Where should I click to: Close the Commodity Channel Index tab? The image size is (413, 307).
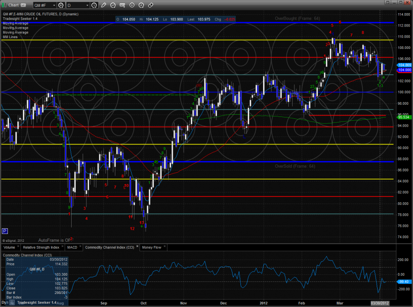coord(137,247)
